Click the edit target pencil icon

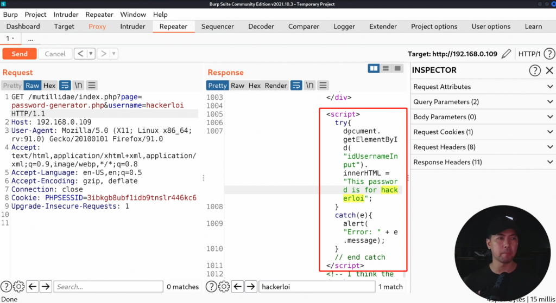(x=506, y=54)
